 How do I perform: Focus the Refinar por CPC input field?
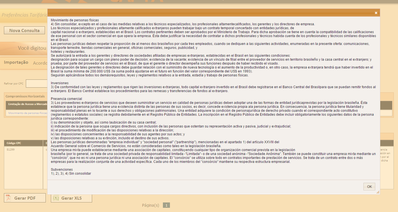[37, 83]
